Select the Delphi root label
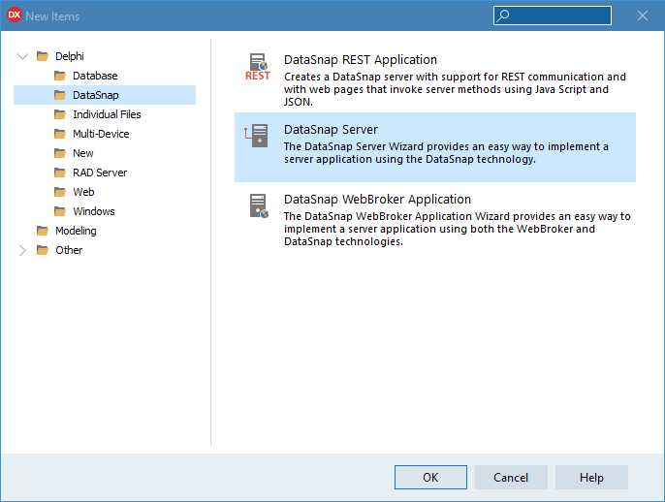The height and width of the screenshot is (502, 665). pyautogui.click(x=70, y=56)
